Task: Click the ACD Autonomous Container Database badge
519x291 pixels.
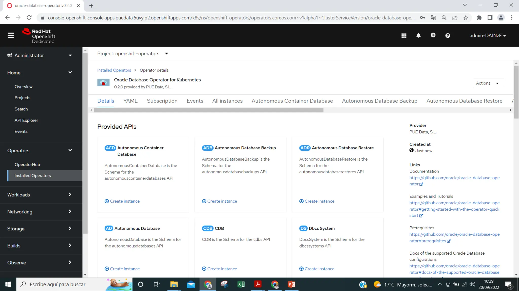Action: [x=110, y=148]
